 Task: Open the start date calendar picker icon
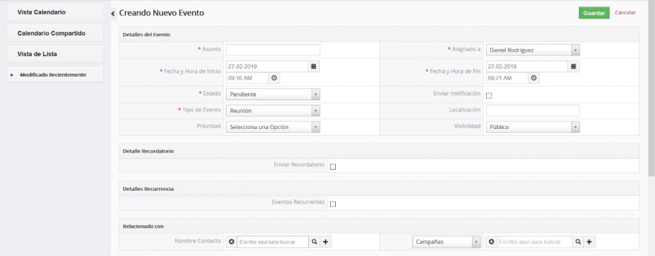pyautogui.click(x=314, y=66)
